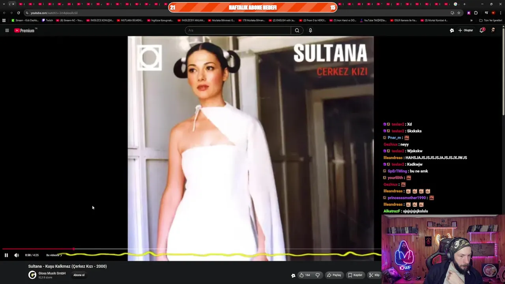Open the 'İNGİLİZCE KONUŞM...' bookmark
This screenshot has width=505, height=284.
[100, 20]
